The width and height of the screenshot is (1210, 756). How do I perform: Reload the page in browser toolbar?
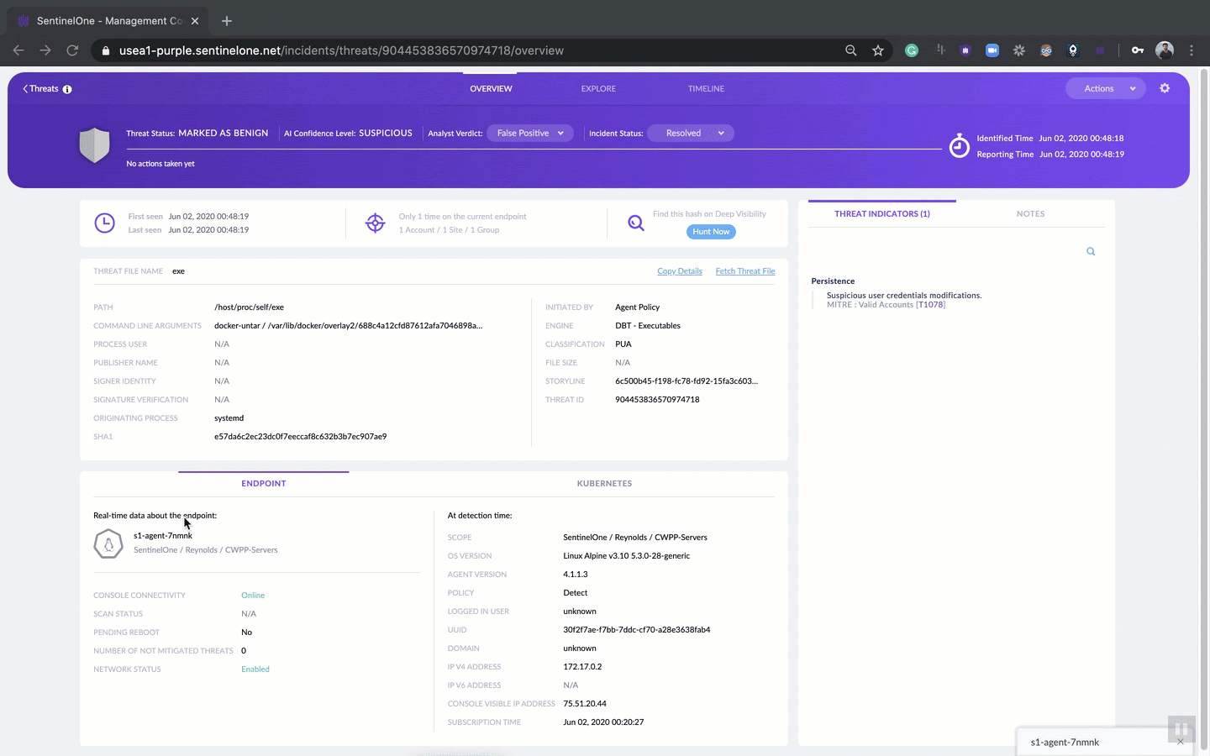(72, 50)
